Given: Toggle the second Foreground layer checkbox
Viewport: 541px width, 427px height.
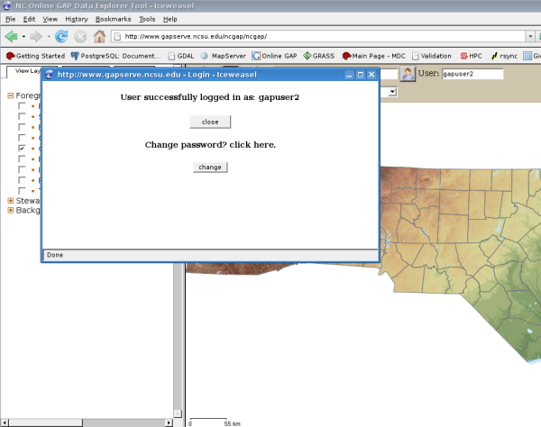Looking at the screenshot, I should click(22, 116).
